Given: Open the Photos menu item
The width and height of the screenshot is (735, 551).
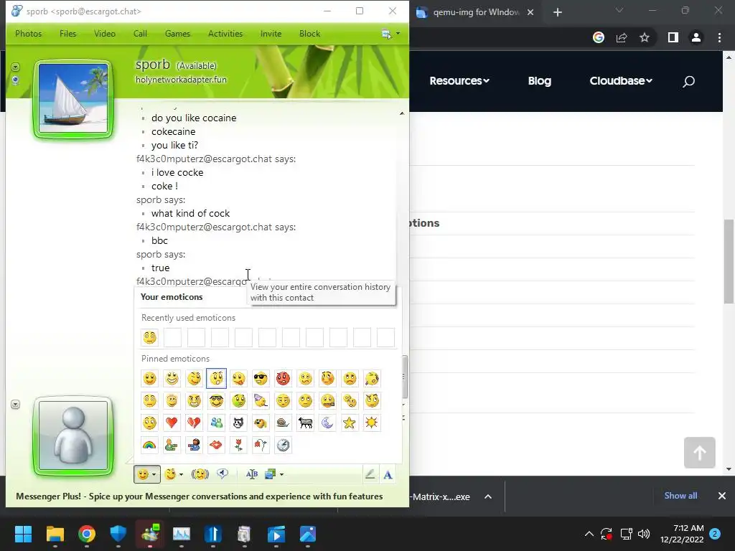Looking at the screenshot, I should click(x=28, y=34).
